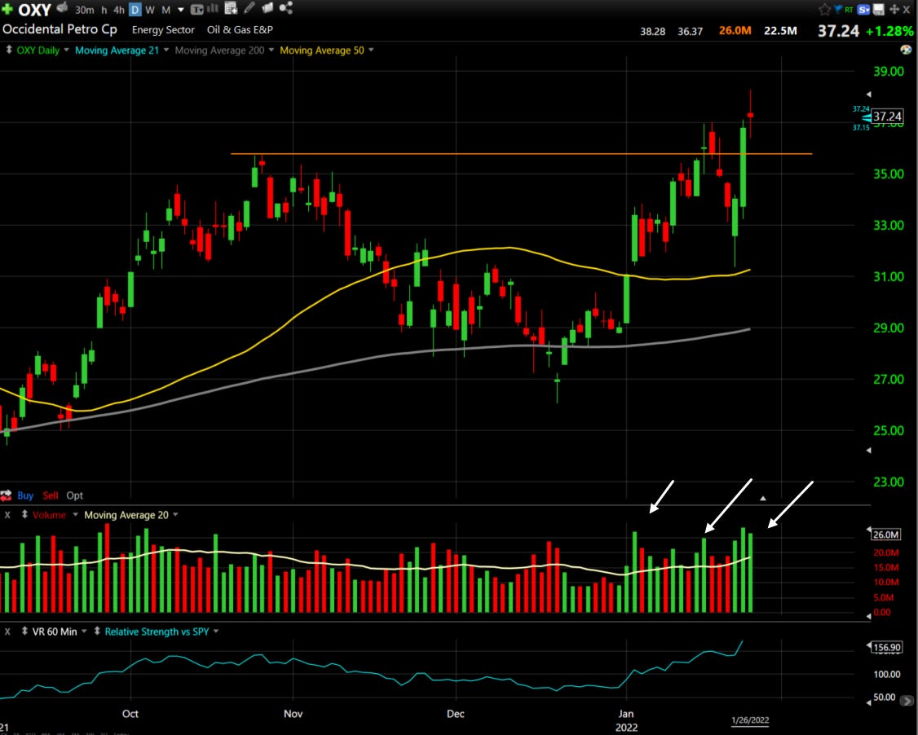
Task: Click the favorite star icon
Action: [x=824, y=9]
